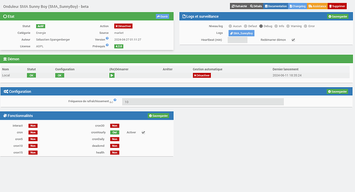Viewport: 355px width, 192px height.
Task: Click the Rafraîchir refresh button
Action: pyautogui.click(x=239, y=6)
